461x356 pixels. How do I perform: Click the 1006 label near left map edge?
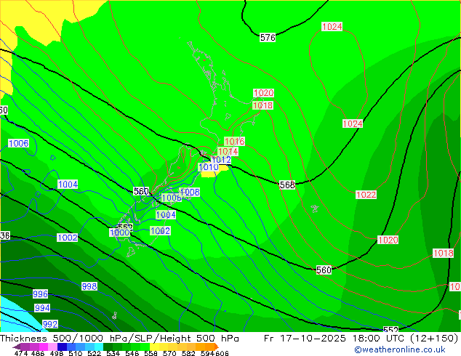19,144
